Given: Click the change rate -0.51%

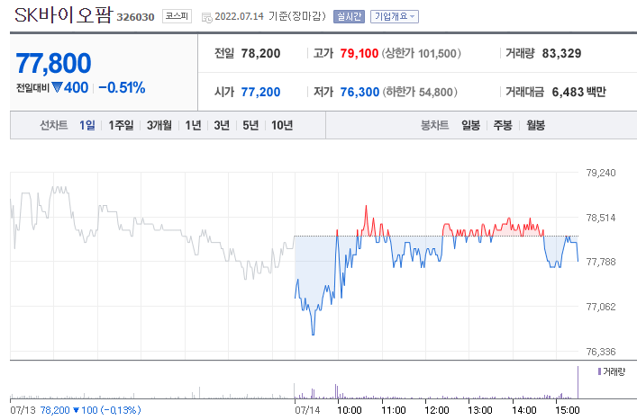Looking at the screenshot, I should coord(122,87).
